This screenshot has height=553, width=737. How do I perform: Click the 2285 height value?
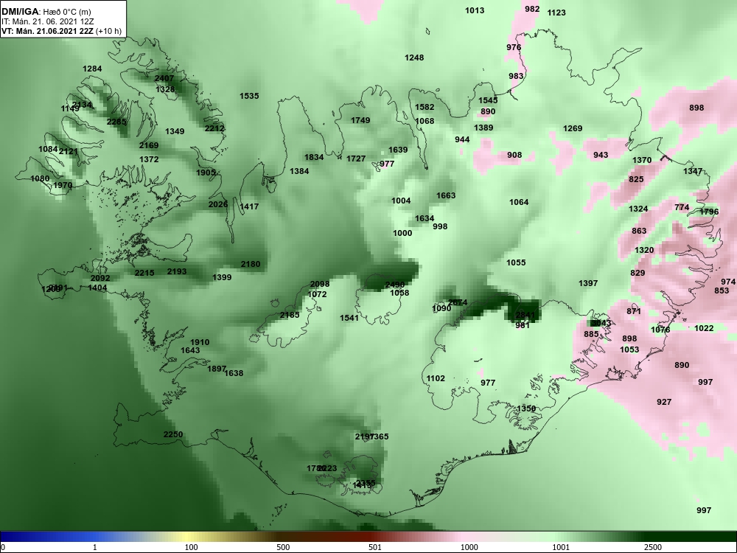click(x=116, y=122)
